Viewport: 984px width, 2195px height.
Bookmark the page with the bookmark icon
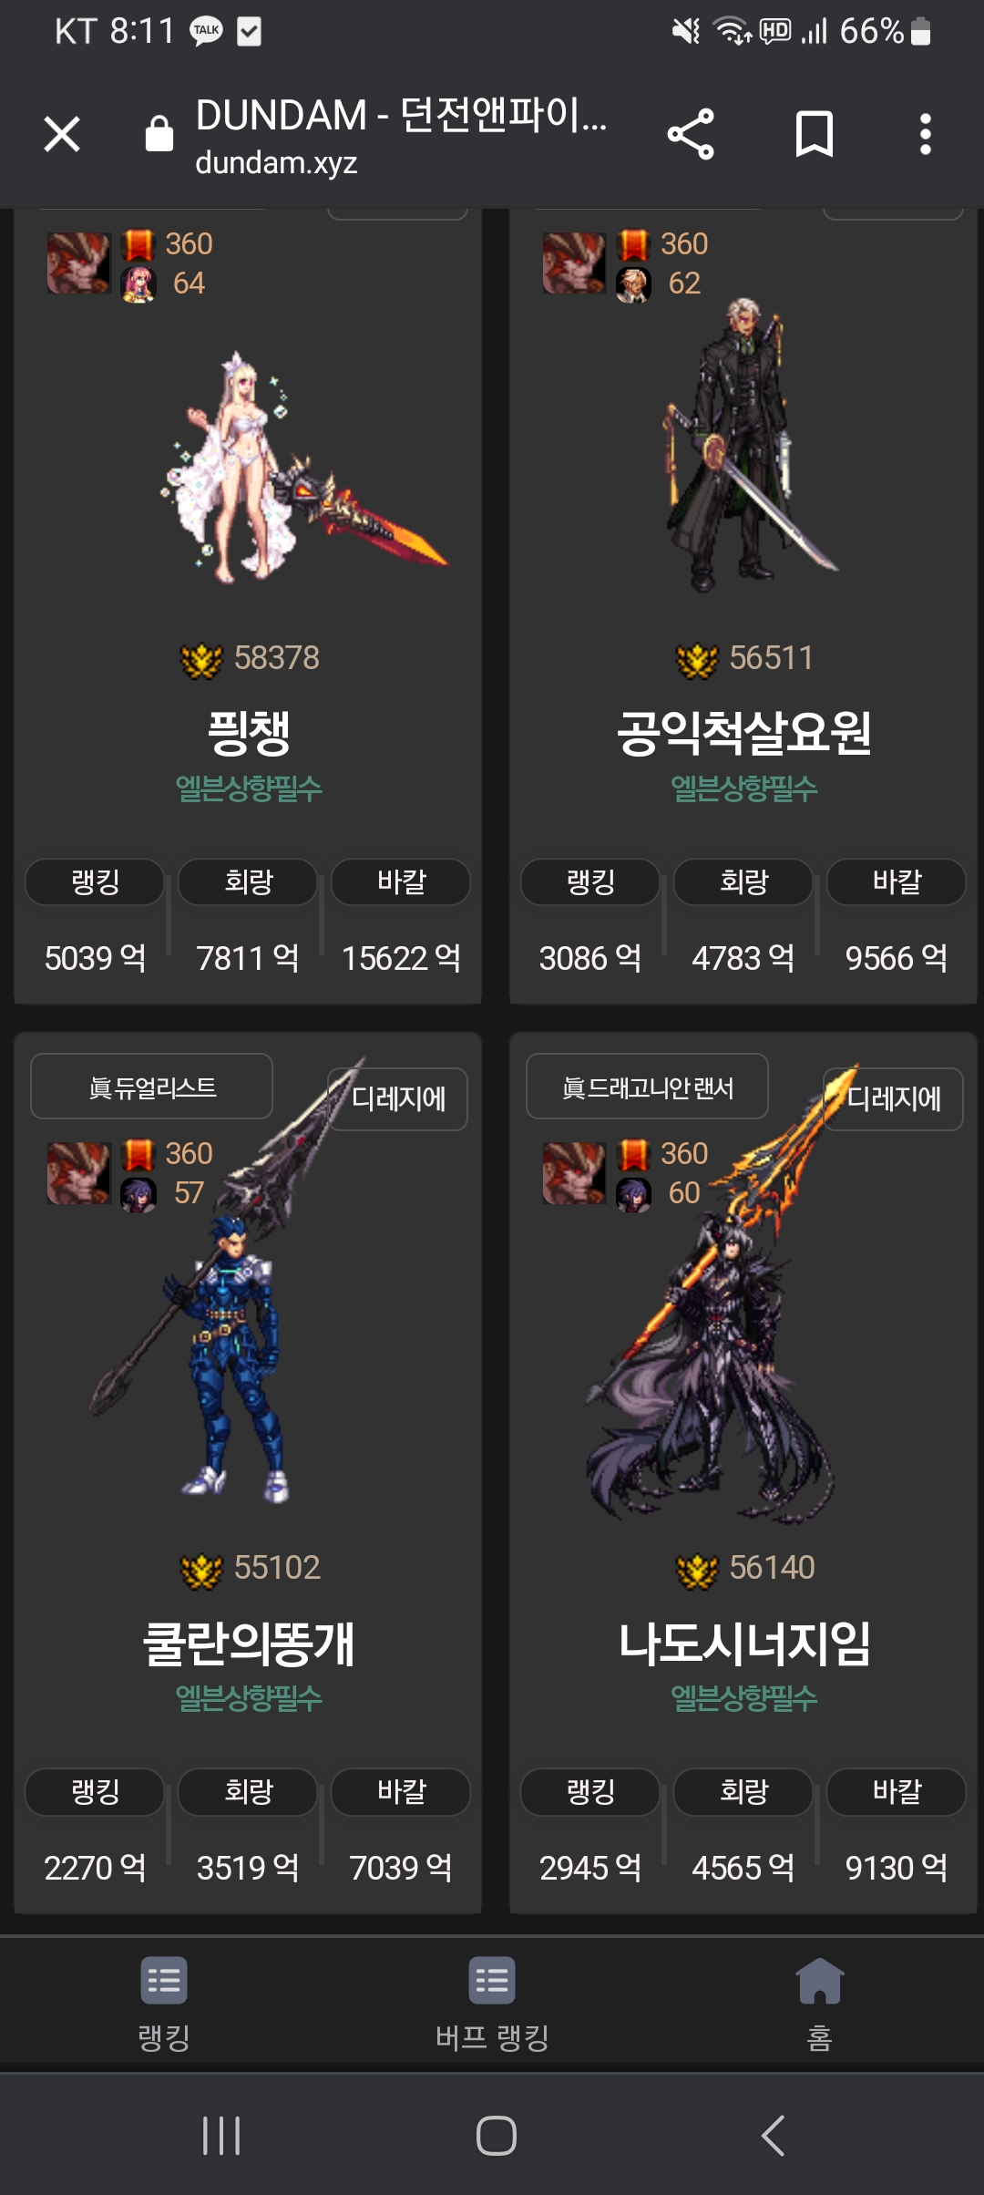click(814, 135)
